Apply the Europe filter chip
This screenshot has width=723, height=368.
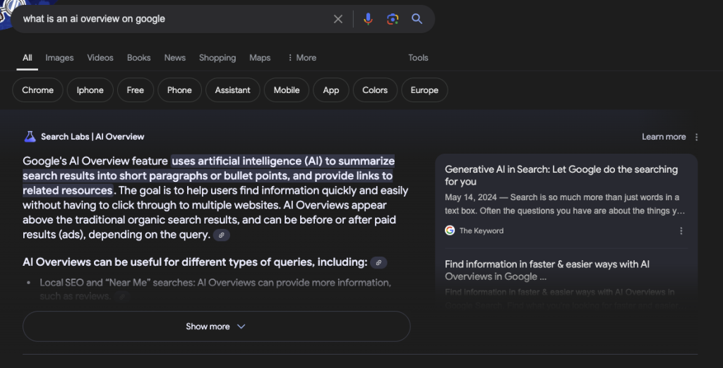[424, 90]
